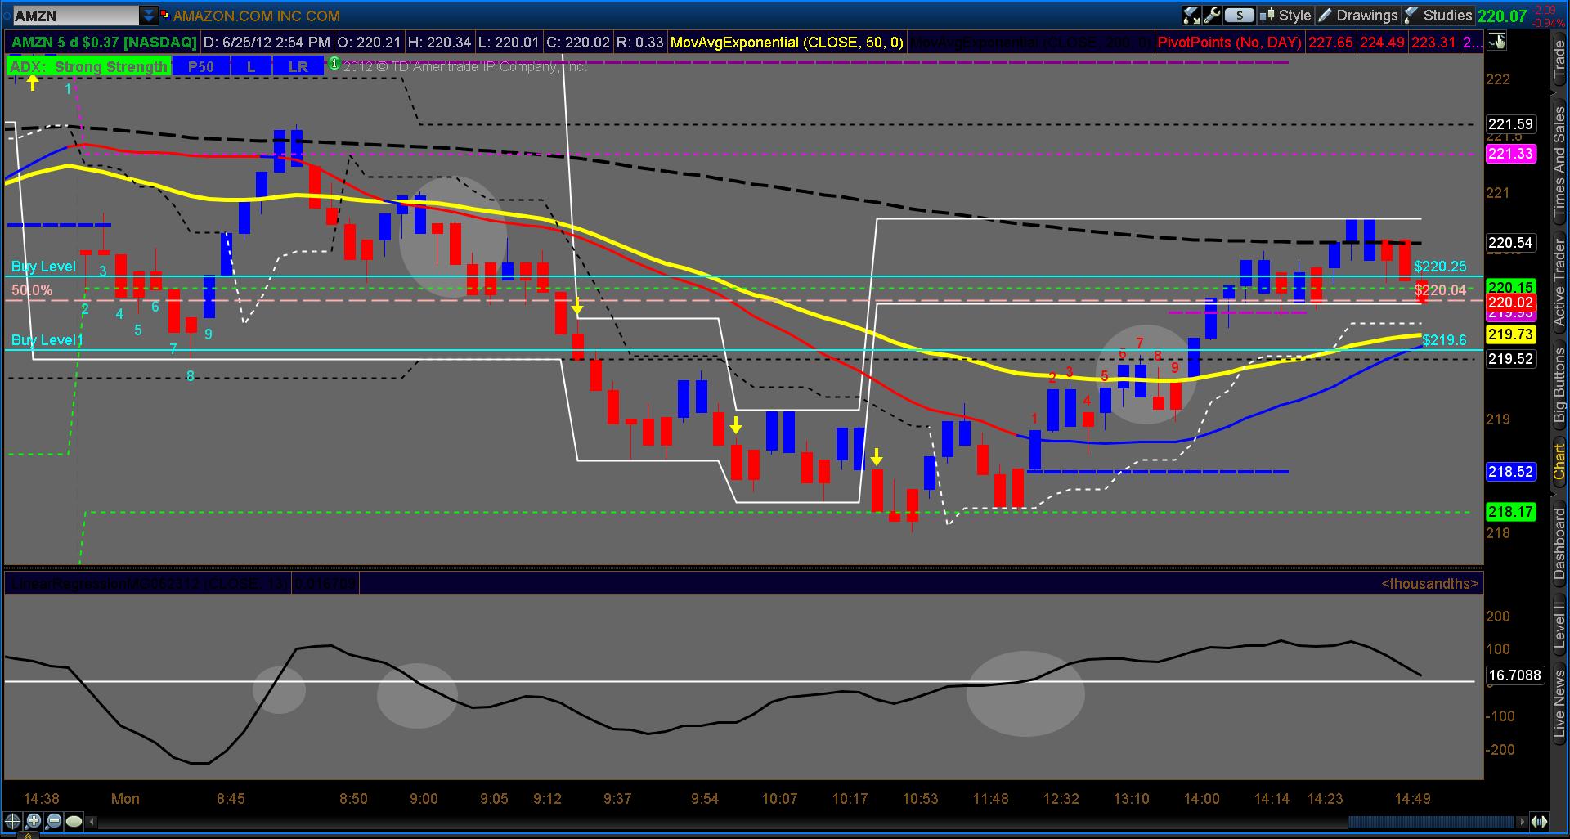The width and height of the screenshot is (1570, 839).
Task: Click the O: 220.21 open value
Action: [369, 42]
